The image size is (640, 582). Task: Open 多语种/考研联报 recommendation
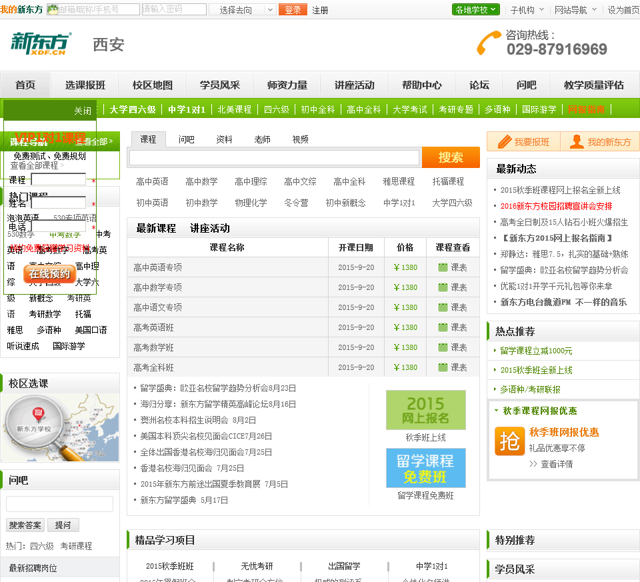[530, 389]
